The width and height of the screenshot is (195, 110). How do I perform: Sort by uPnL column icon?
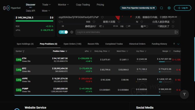91,51
